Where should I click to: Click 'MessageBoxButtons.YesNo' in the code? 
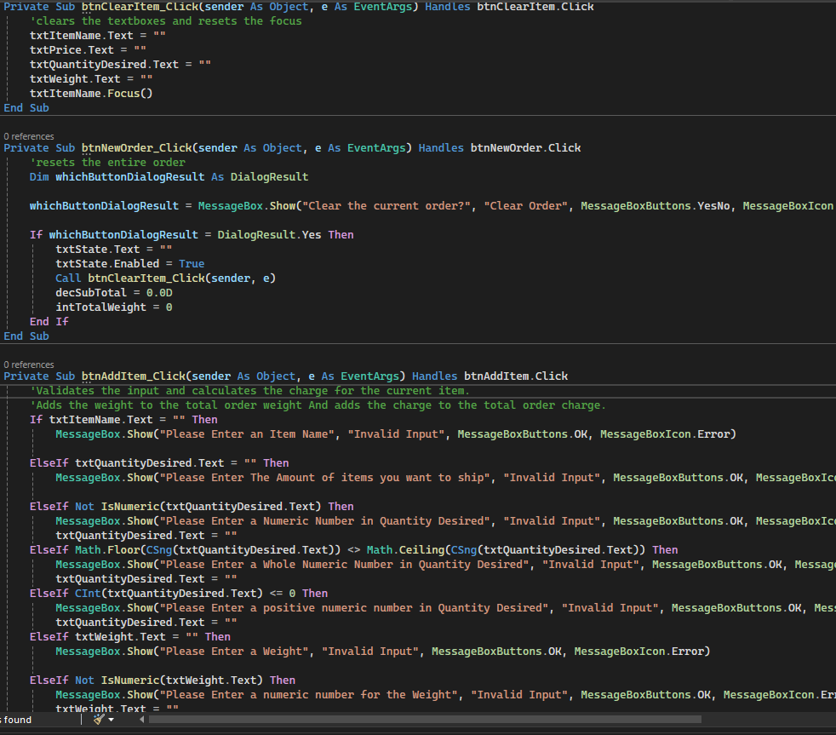(656, 206)
